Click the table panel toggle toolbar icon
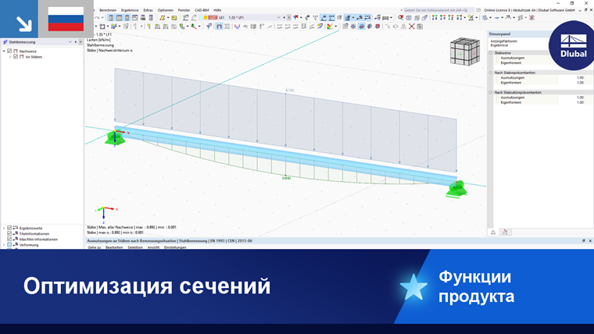 pyautogui.click(x=119, y=17)
